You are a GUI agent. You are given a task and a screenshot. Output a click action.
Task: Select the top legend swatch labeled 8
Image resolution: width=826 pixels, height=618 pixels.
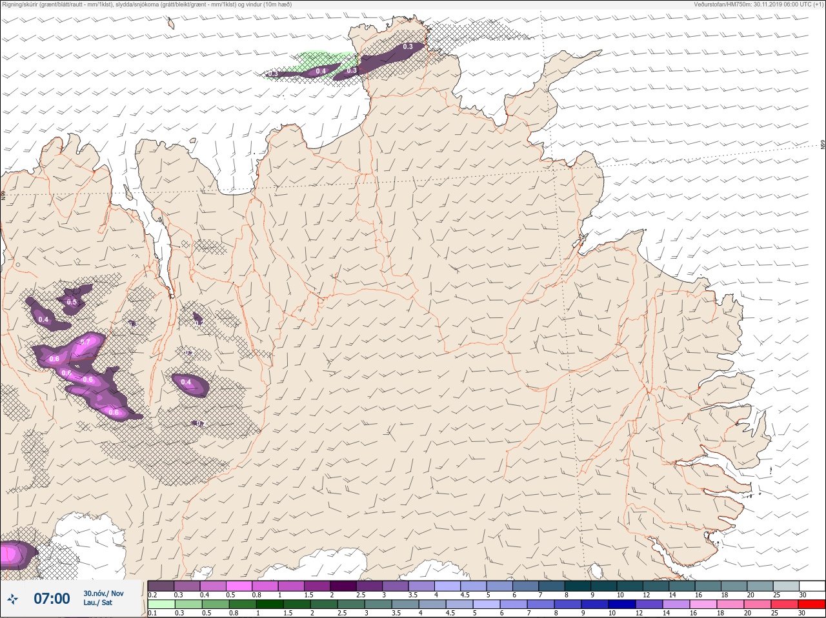[x=578, y=586]
